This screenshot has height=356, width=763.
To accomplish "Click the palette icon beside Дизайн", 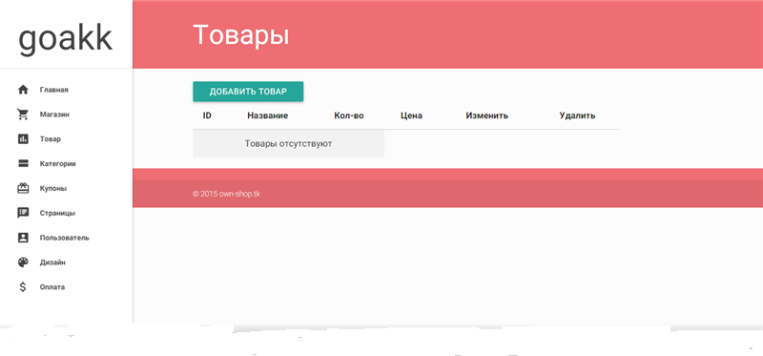I will tap(23, 262).
